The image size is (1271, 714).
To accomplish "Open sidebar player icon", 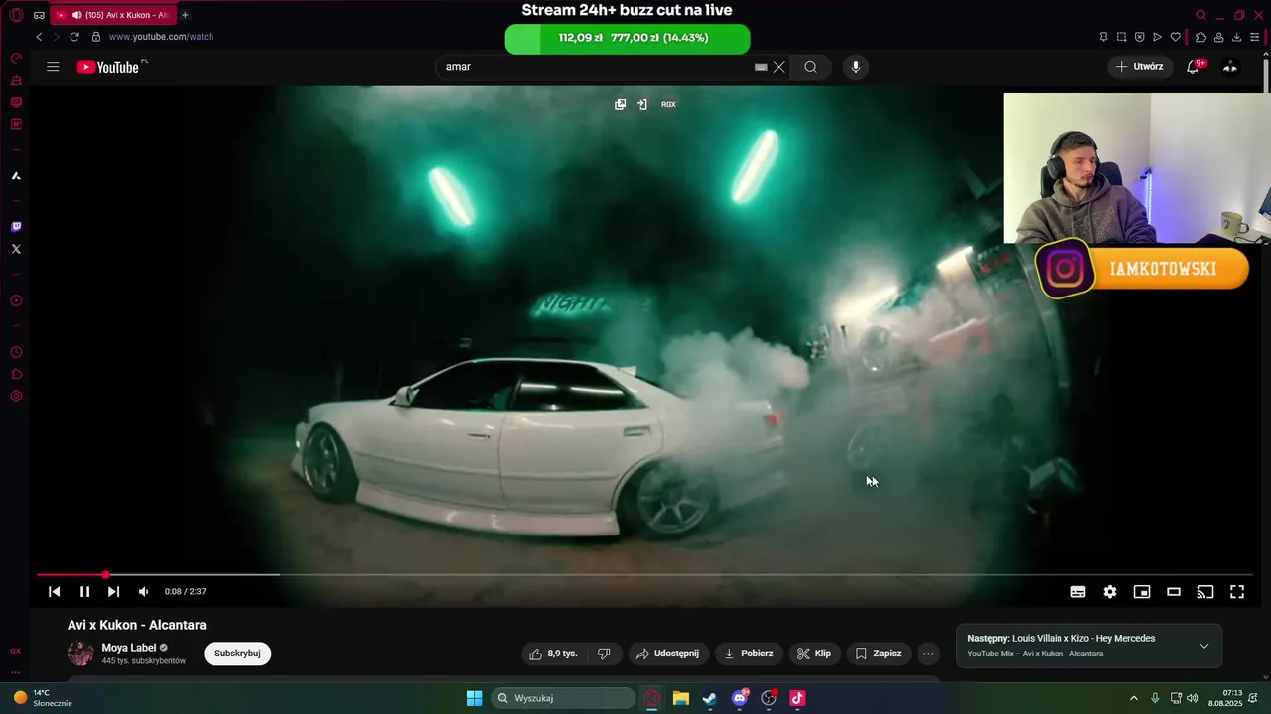I will [x=16, y=300].
